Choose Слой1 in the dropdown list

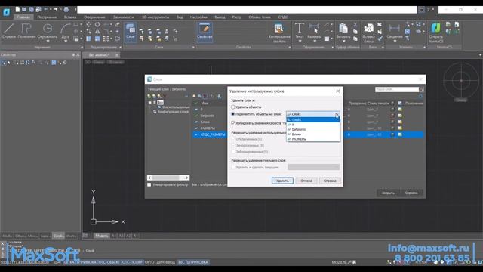pyautogui.click(x=313, y=119)
